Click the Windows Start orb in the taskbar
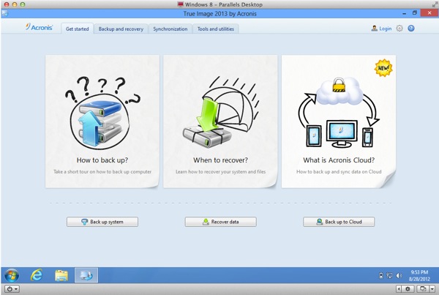This screenshot has width=439, height=295. coord(12,275)
